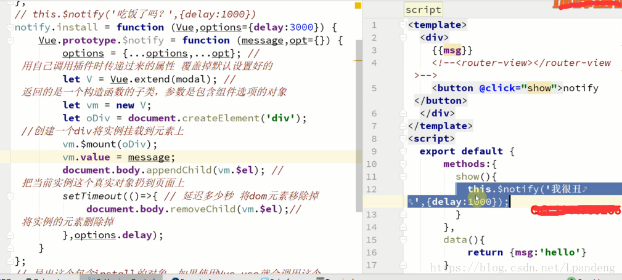Click 'options.delay' argument of setTimeout
Viewport: 622px width, 280px height.
tap(113, 235)
